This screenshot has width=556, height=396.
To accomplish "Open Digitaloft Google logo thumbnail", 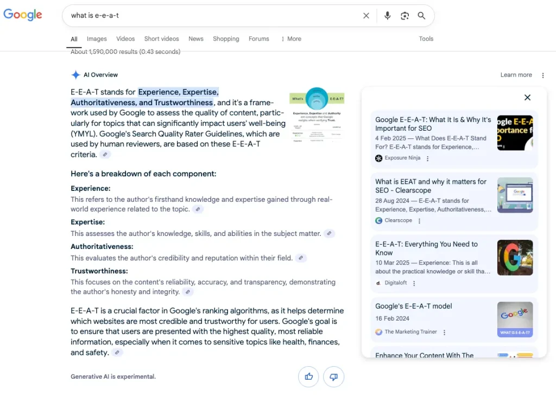I will (x=515, y=258).
